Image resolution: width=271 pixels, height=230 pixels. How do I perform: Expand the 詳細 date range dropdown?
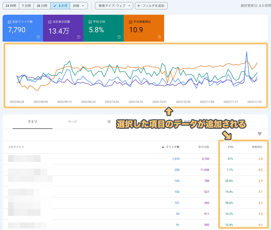(79, 6)
